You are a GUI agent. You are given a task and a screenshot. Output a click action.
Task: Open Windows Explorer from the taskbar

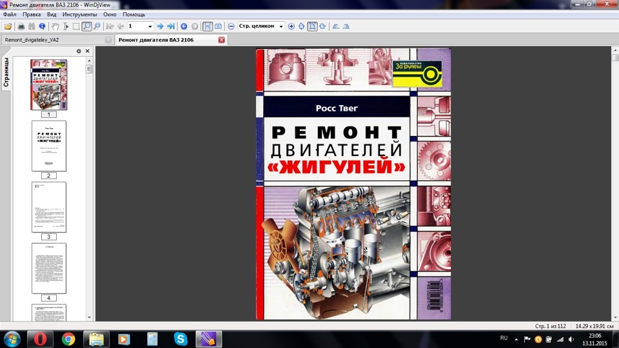[96, 339]
